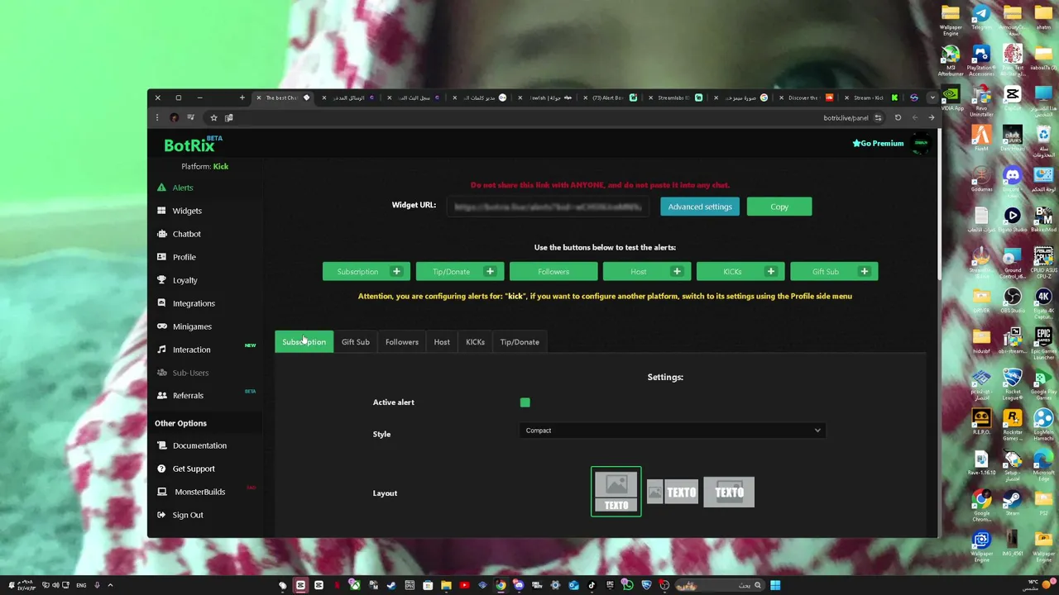
Task: Click the user avatar beside Go Premium
Action: click(921, 143)
